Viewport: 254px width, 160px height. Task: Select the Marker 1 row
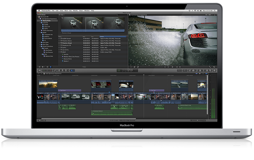click(x=92, y=61)
